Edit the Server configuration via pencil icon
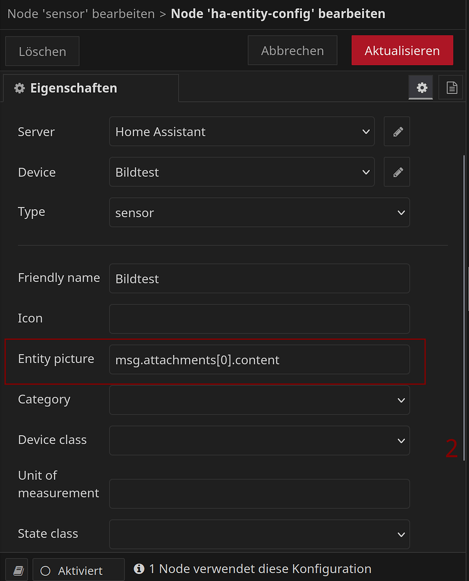This screenshot has width=469, height=581. (397, 131)
